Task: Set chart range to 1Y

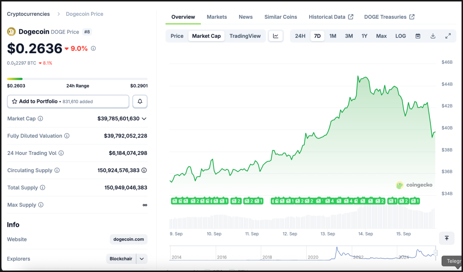Action: click(x=364, y=36)
